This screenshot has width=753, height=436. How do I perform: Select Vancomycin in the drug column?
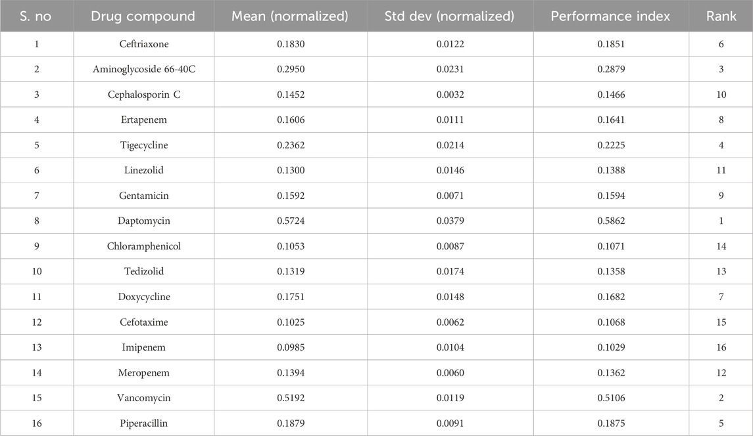[x=143, y=398]
